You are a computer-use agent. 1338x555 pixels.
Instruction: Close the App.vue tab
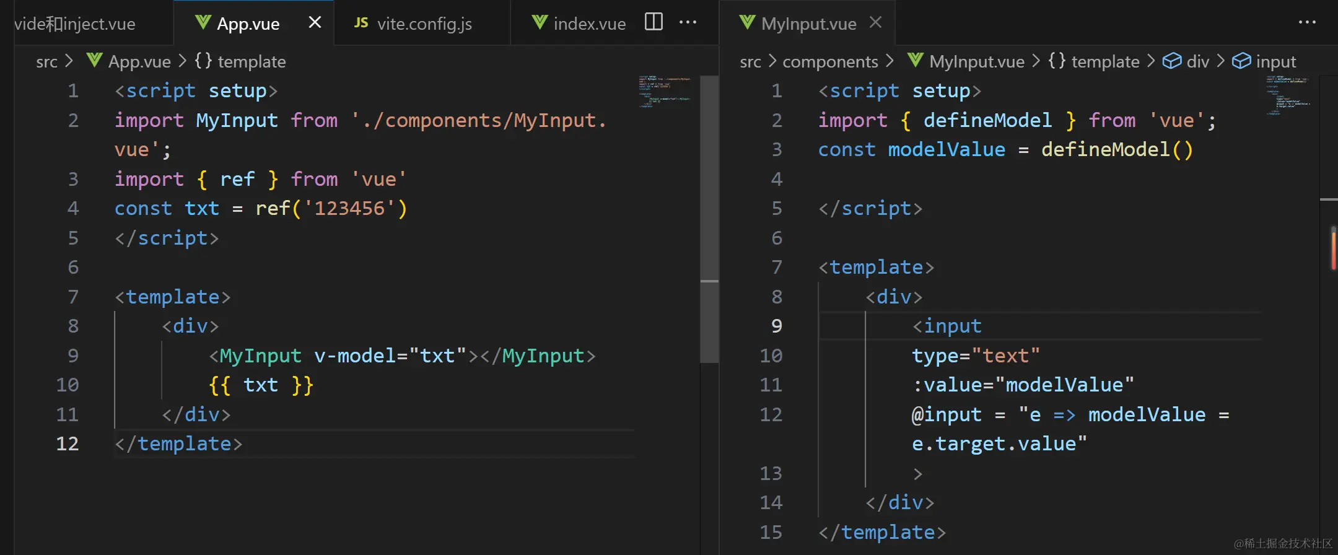(x=315, y=22)
